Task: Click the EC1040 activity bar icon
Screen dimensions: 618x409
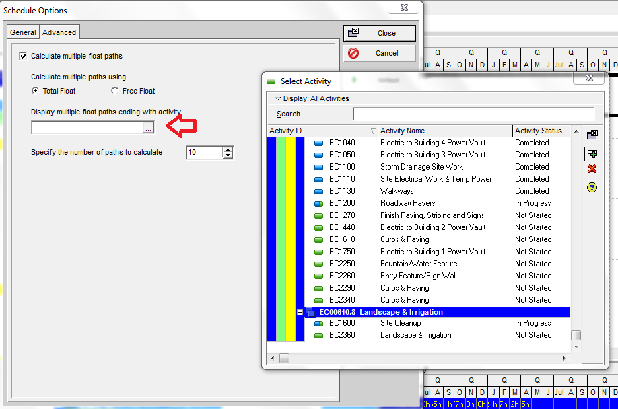Action: 319,143
